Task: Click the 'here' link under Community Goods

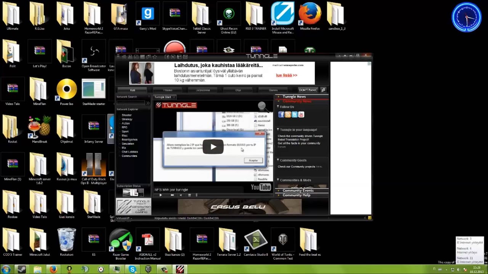Action: (319, 167)
